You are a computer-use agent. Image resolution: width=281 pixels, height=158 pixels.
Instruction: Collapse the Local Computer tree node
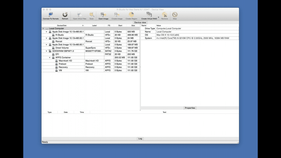click(x=43, y=28)
